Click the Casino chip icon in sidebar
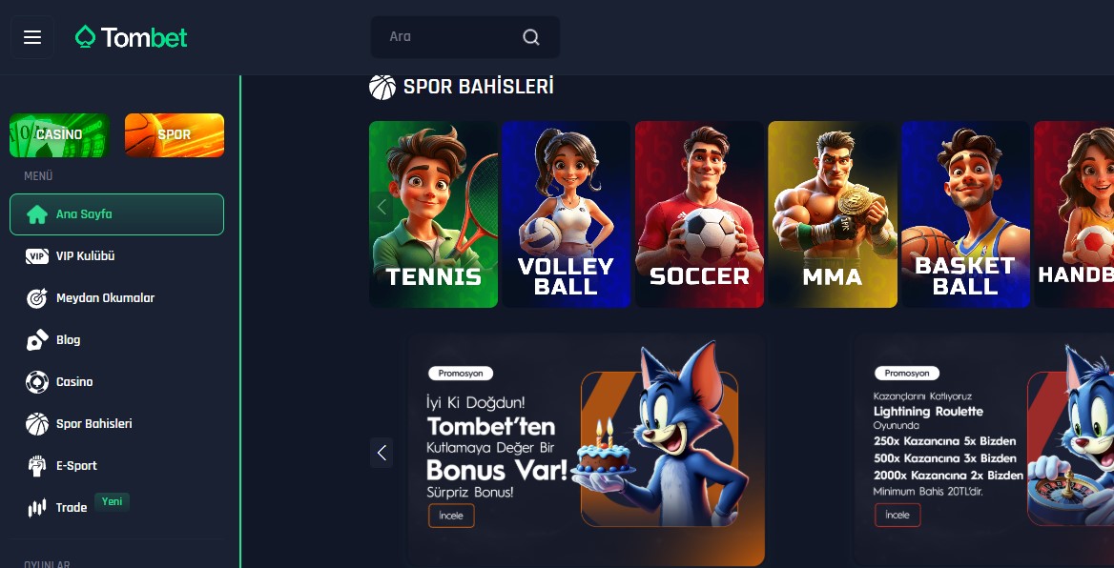The height and width of the screenshot is (568, 1114). pyautogui.click(x=37, y=382)
